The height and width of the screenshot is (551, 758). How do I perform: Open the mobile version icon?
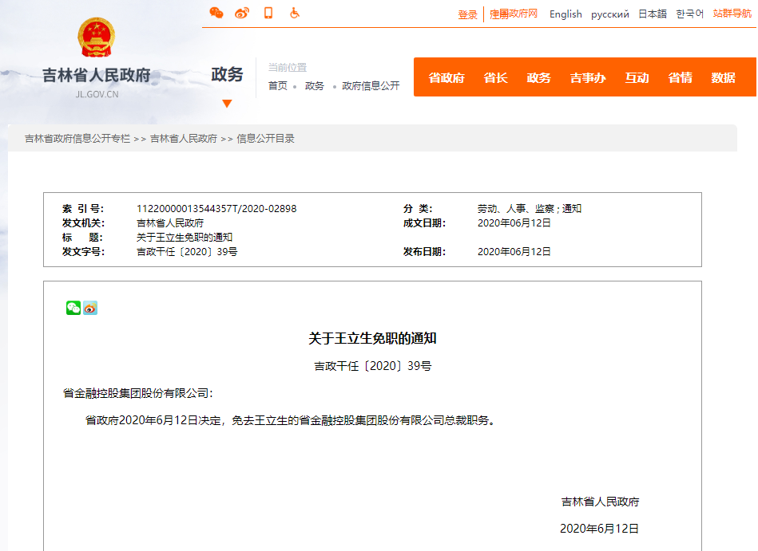click(x=268, y=13)
